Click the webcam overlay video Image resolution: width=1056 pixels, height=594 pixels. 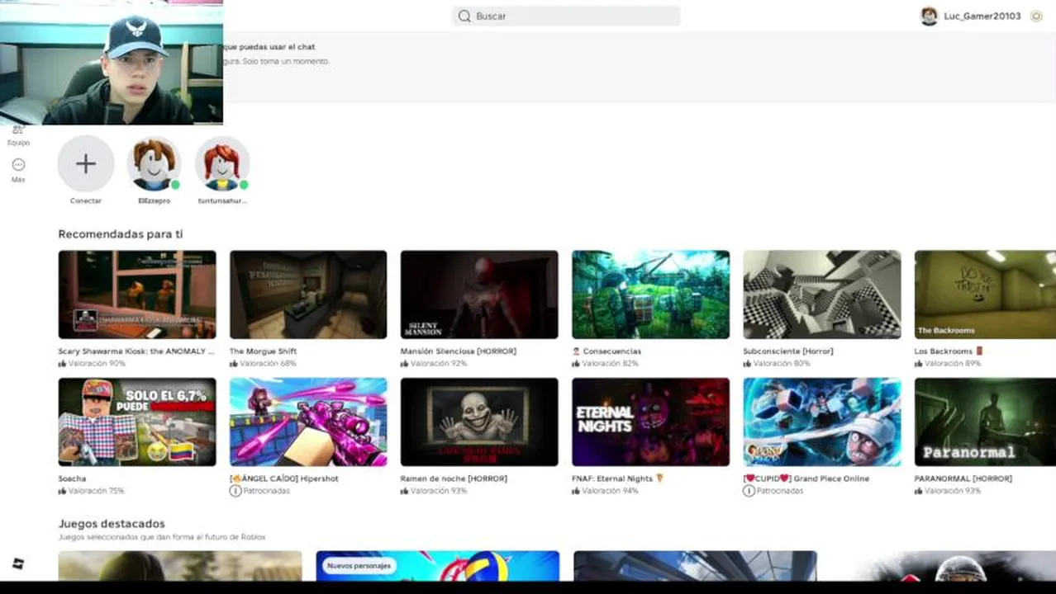pyautogui.click(x=112, y=63)
